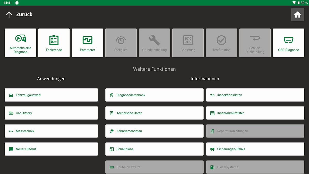Open Fahrzeugauswahl from Anwendungen
309x174 pixels.
pos(51,95)
